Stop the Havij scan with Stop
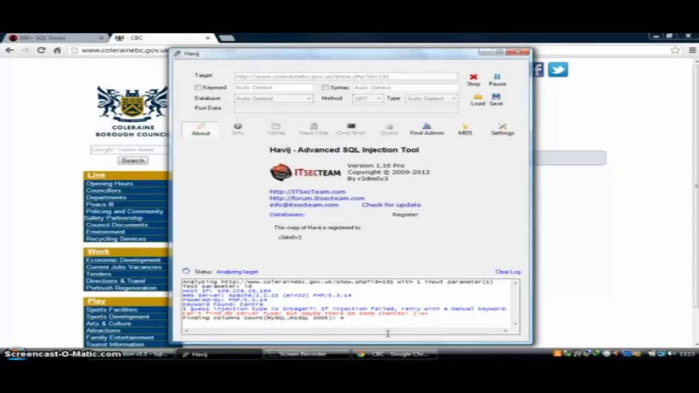 [473, 80]
